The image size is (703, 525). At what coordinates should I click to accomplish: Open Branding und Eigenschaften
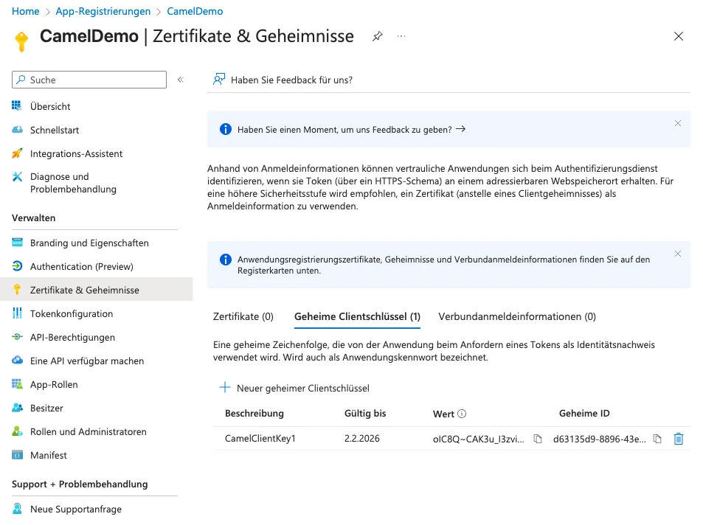pyautogui.click(x=89, y=243)
